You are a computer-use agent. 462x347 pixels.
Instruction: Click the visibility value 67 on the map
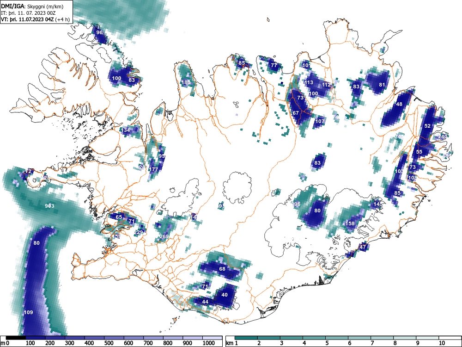[296, 113]
